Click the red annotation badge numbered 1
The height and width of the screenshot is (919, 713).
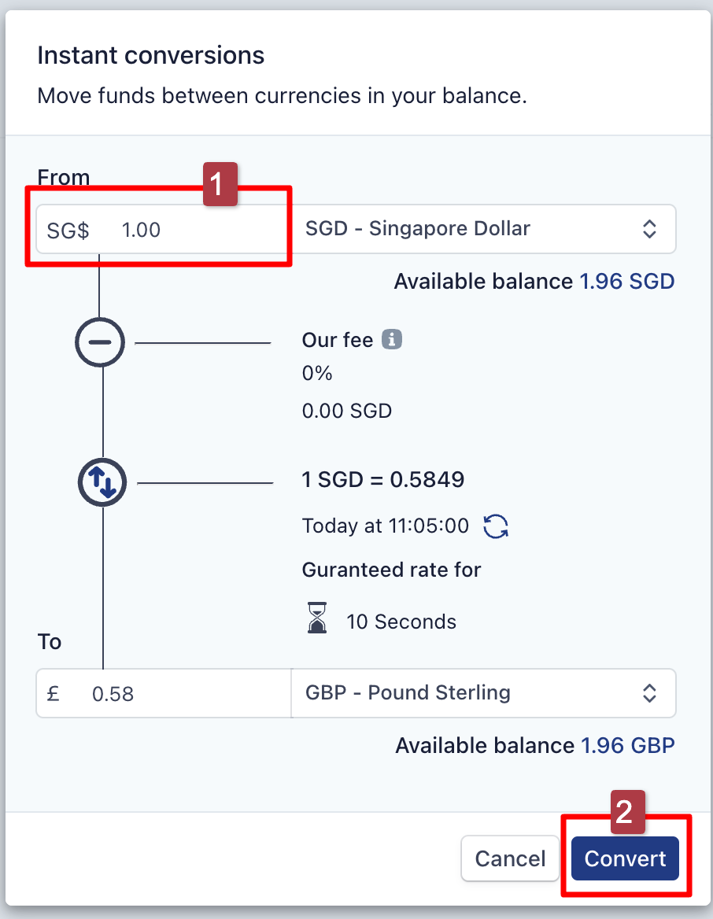[x=221, y=185]
